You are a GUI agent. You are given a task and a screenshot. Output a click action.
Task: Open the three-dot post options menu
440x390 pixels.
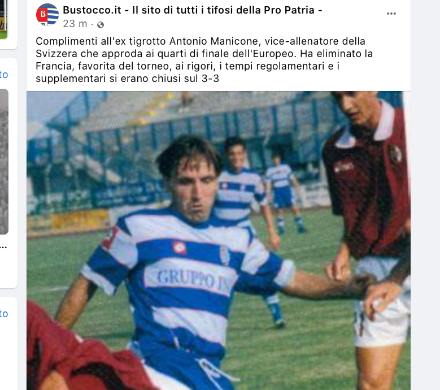(x=391, y=14)
